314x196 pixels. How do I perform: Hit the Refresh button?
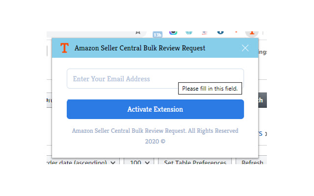252,163
